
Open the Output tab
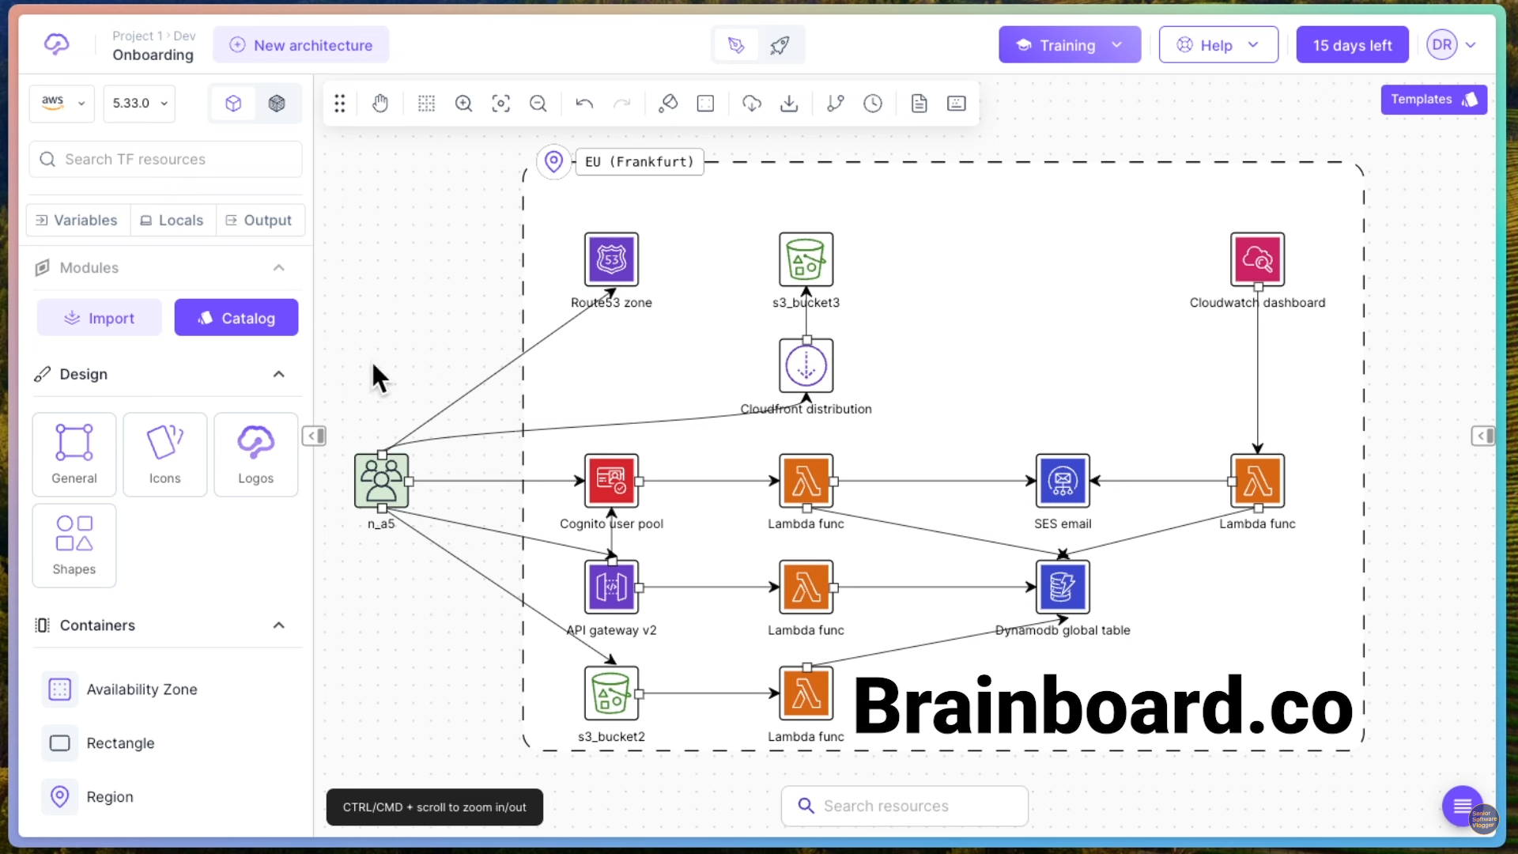tap(259, 221)
